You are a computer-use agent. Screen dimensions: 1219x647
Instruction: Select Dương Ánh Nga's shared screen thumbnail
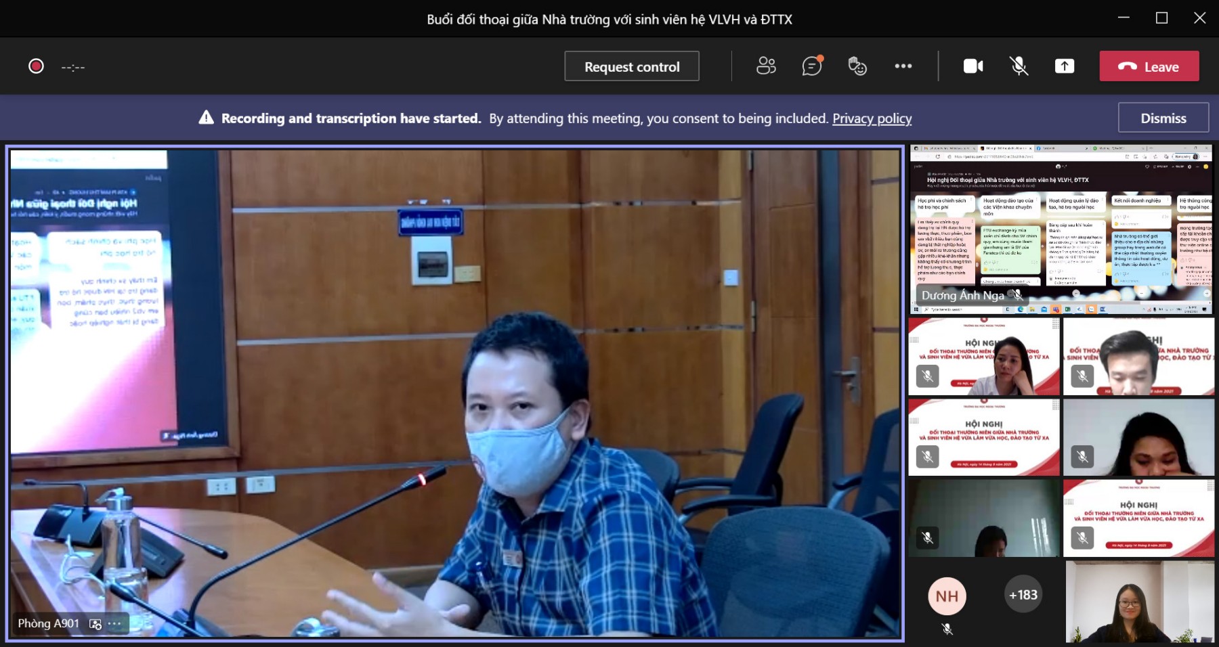pyautogui.click(x=1061, y=229)
